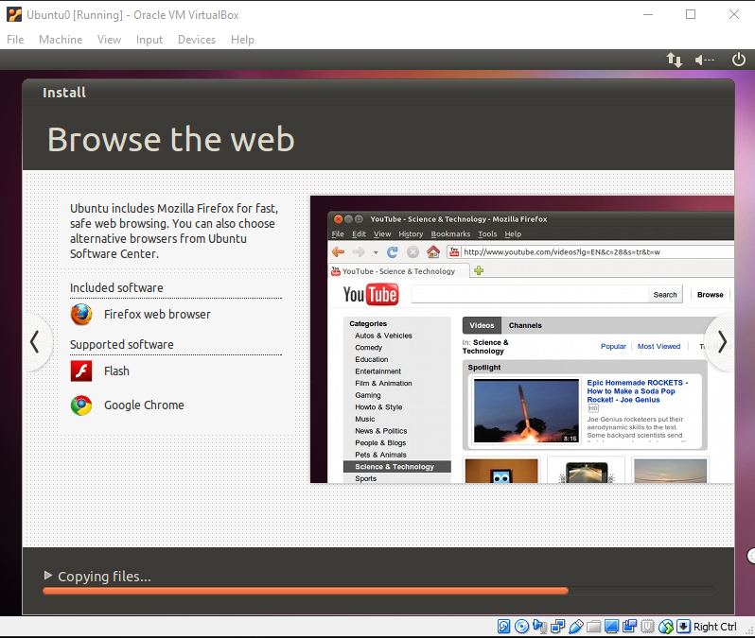Image resolution: width=755 pixels, height=638 pixels.
Task: Click the CPU virtualization status icon
Action: [x=648, y=626]
